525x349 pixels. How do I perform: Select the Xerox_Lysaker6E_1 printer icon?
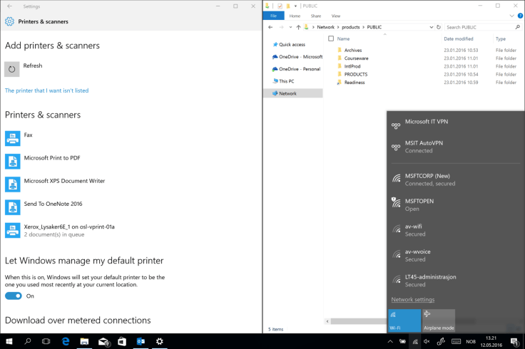click(x=13, y=230)
